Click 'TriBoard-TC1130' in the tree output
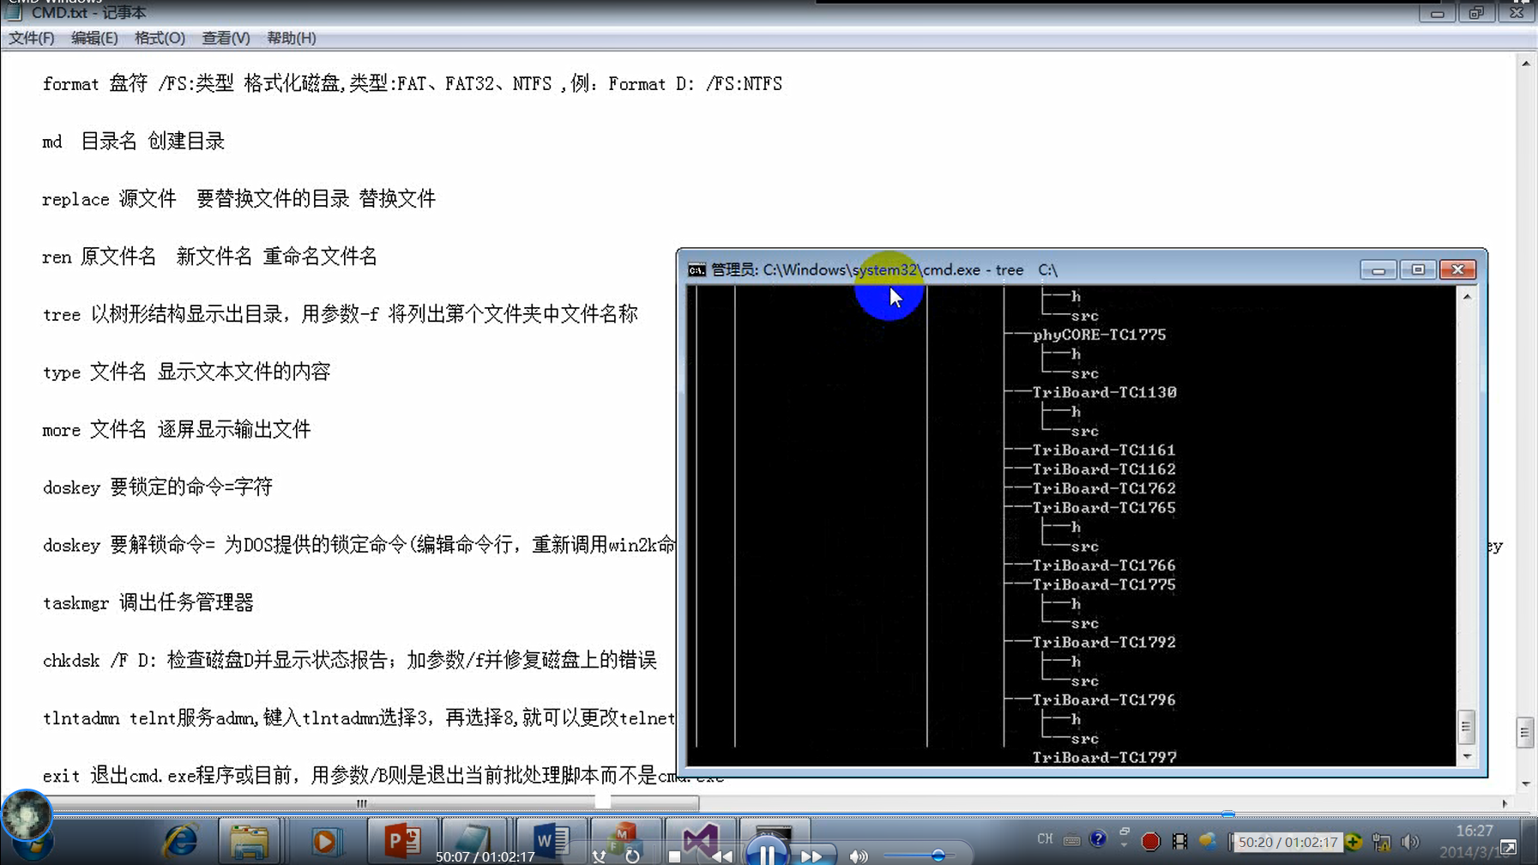Image resolution: width=1538 pixels, height=865 pixels. [1104, 392]
